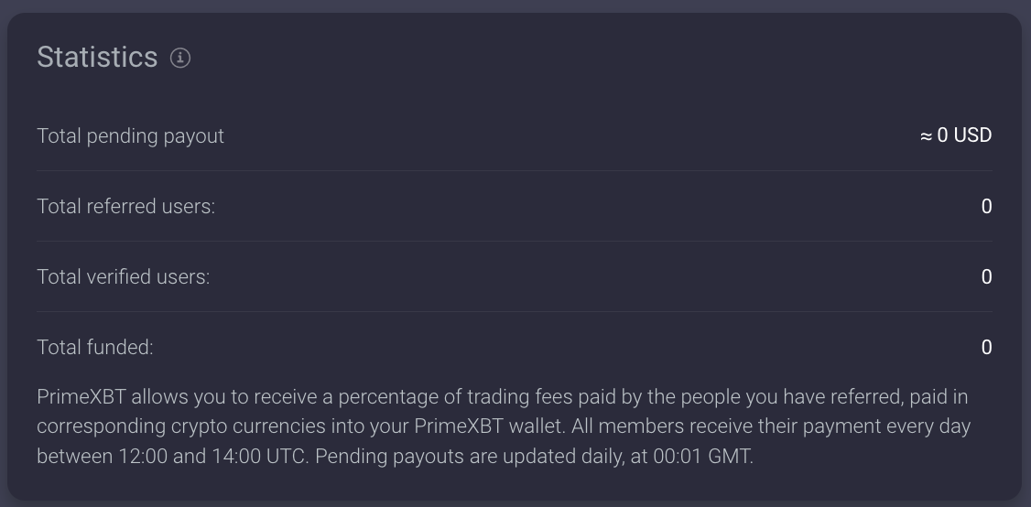Click the referred users count value
The width and height of the screenshot is (1031, 507).
986,206
